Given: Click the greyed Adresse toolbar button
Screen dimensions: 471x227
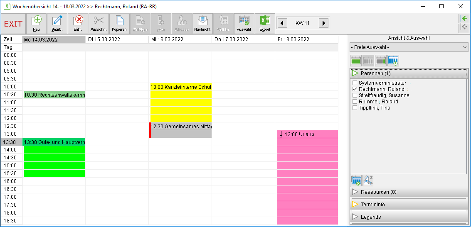Looking at the screenshot, I should click(x=182, y=24).
